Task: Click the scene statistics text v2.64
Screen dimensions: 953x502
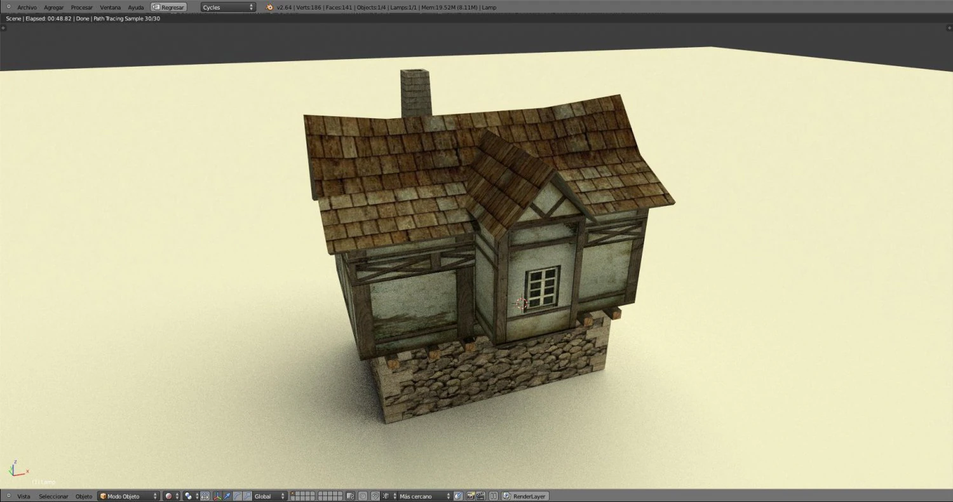Action: (x=386, y=7)
